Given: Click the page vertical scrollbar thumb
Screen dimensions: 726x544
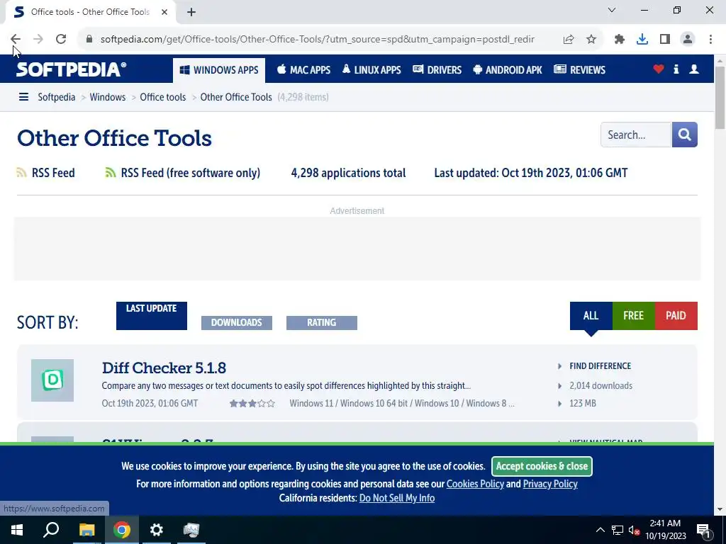Looking at the screenshot, I should point(720,97).
